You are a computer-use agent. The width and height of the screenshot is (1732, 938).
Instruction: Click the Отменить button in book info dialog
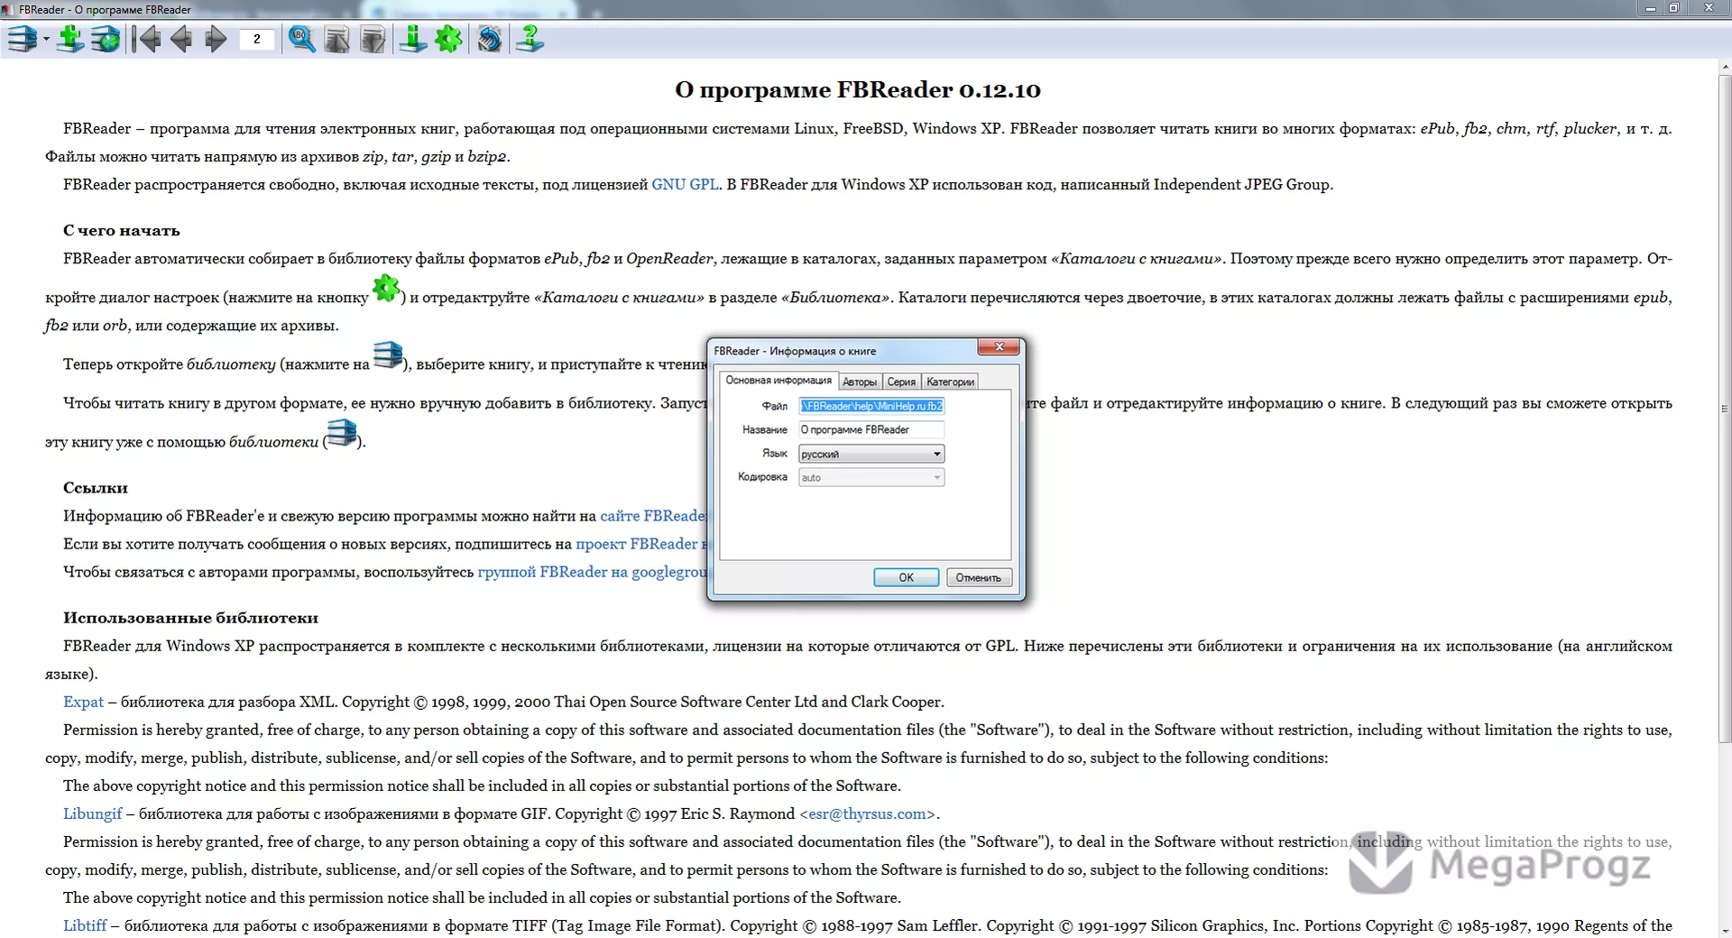click(979, 577)
